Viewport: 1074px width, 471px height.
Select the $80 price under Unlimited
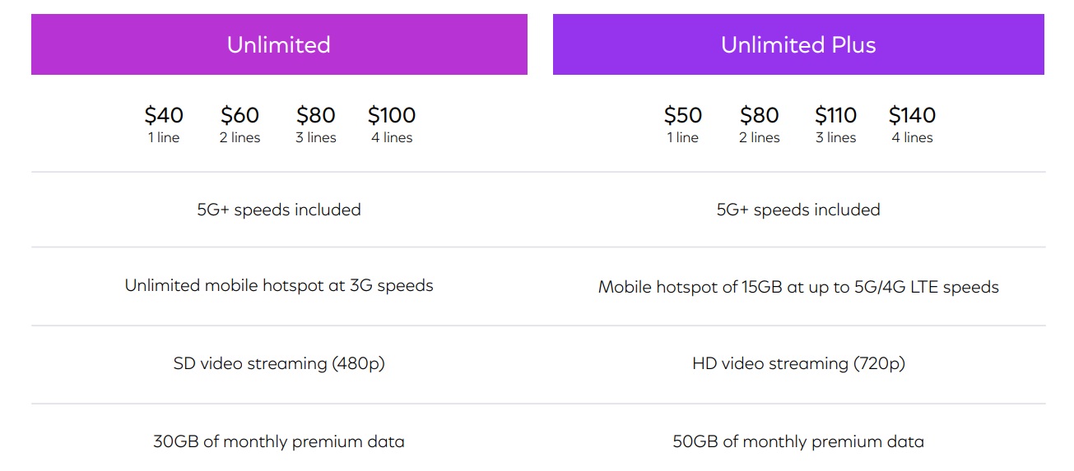(x=316, y=115)
